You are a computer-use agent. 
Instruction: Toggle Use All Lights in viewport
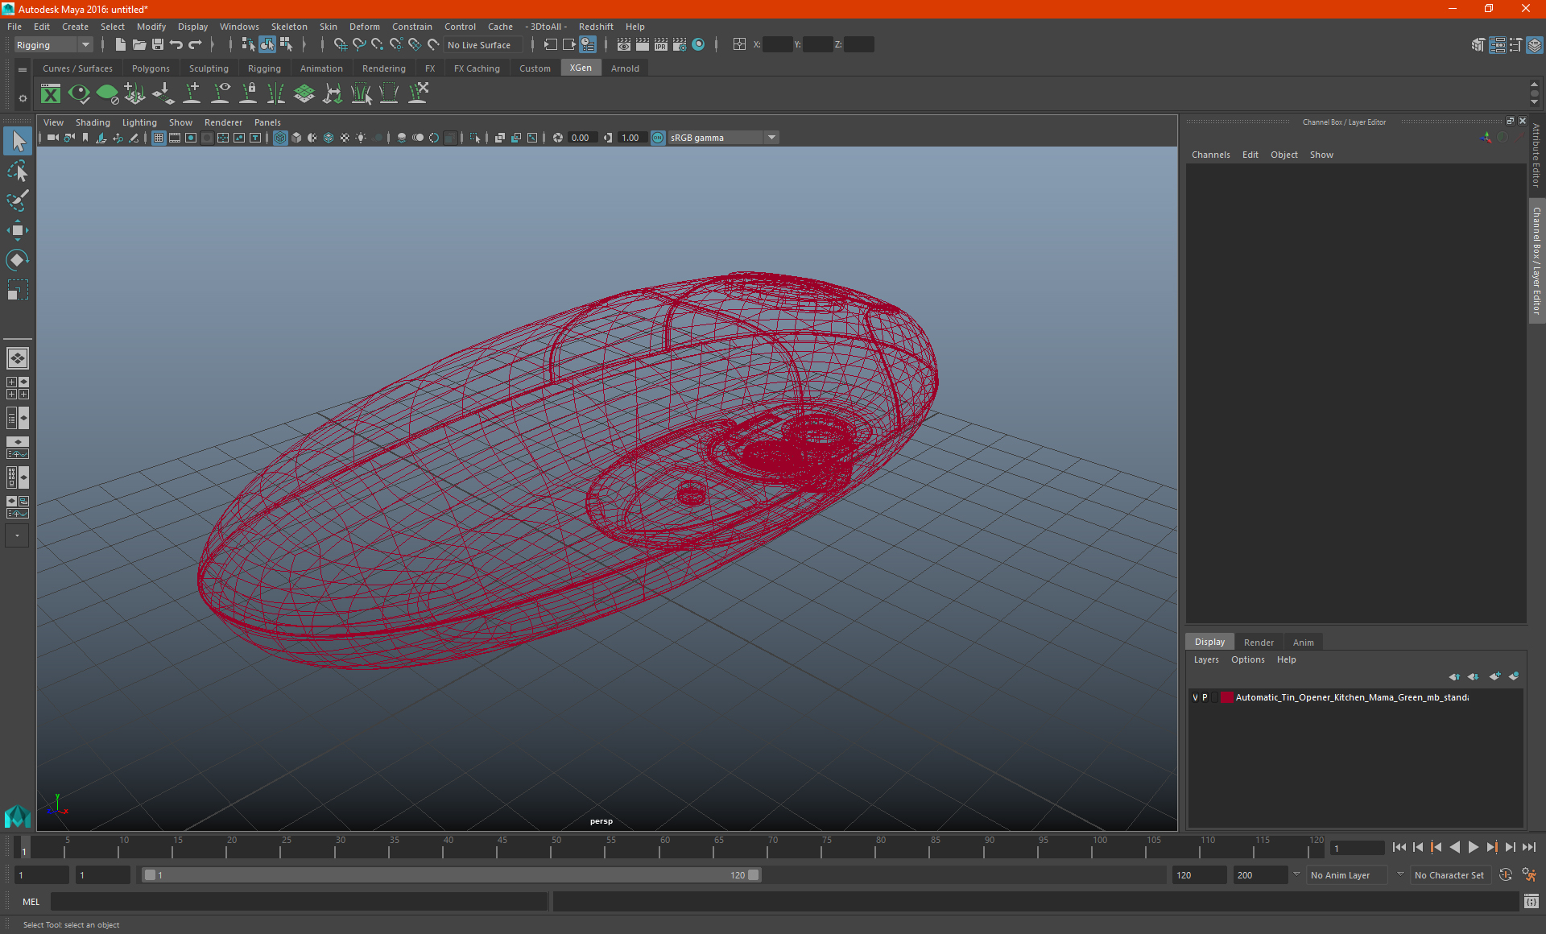coord(361,138)
